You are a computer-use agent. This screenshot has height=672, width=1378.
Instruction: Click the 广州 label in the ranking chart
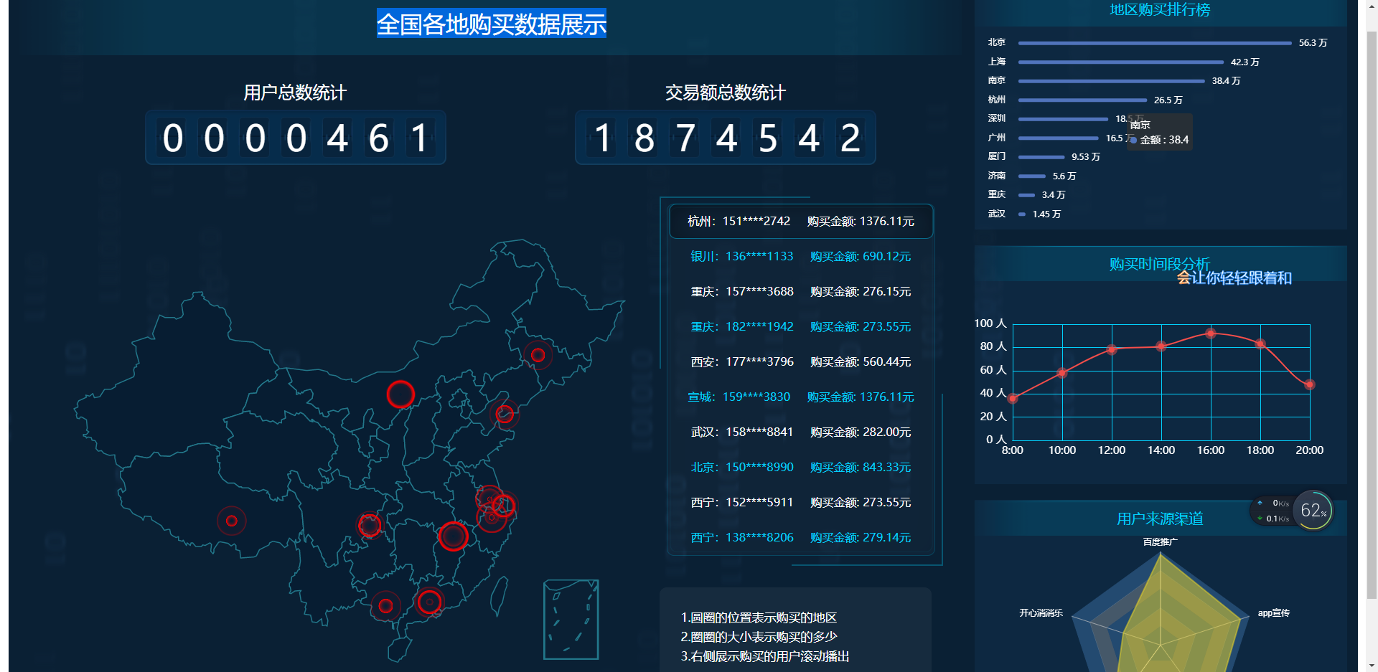point(997,138)
